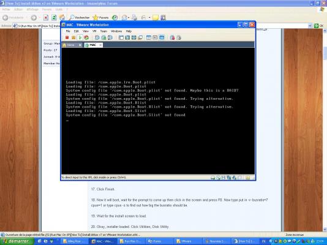Refresh the page in the browser toolbar
Viewport: 327px width, 245px height.
point(54,18)
